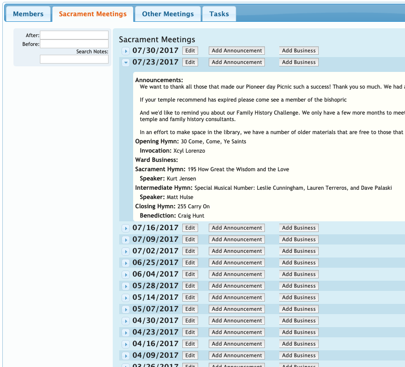The height and width of the screenshot is (367, 405).
Task: Add Announcement to 05/14/2017 meeting
Action: [x=237, y=297]
